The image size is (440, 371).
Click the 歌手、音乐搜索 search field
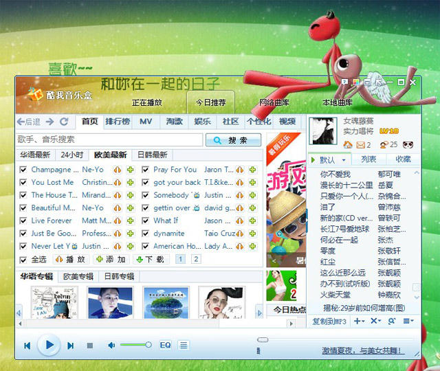tap(109, 139)
